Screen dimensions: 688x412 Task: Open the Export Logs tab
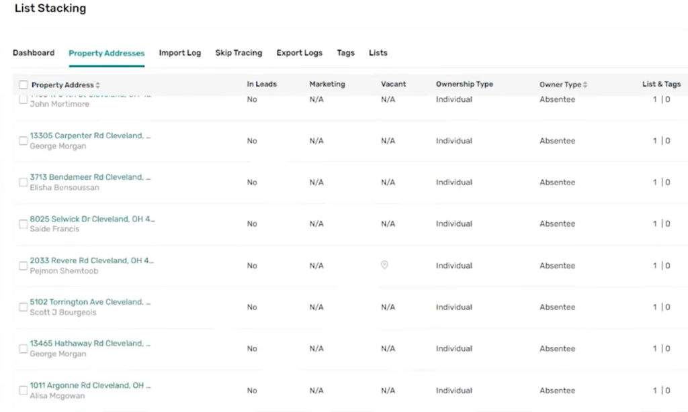[299, 52]
